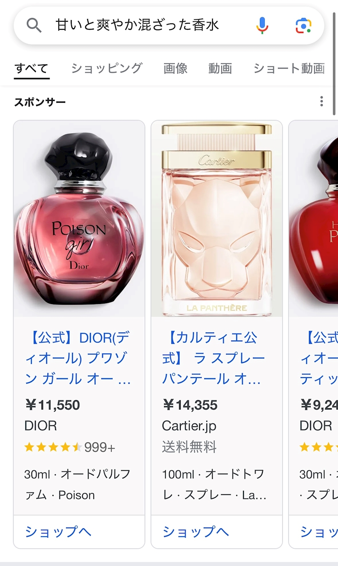Open DIOR プワゾン ガール product title link
The height and width of the screenshot is (566, 338).
pos(79,358)
